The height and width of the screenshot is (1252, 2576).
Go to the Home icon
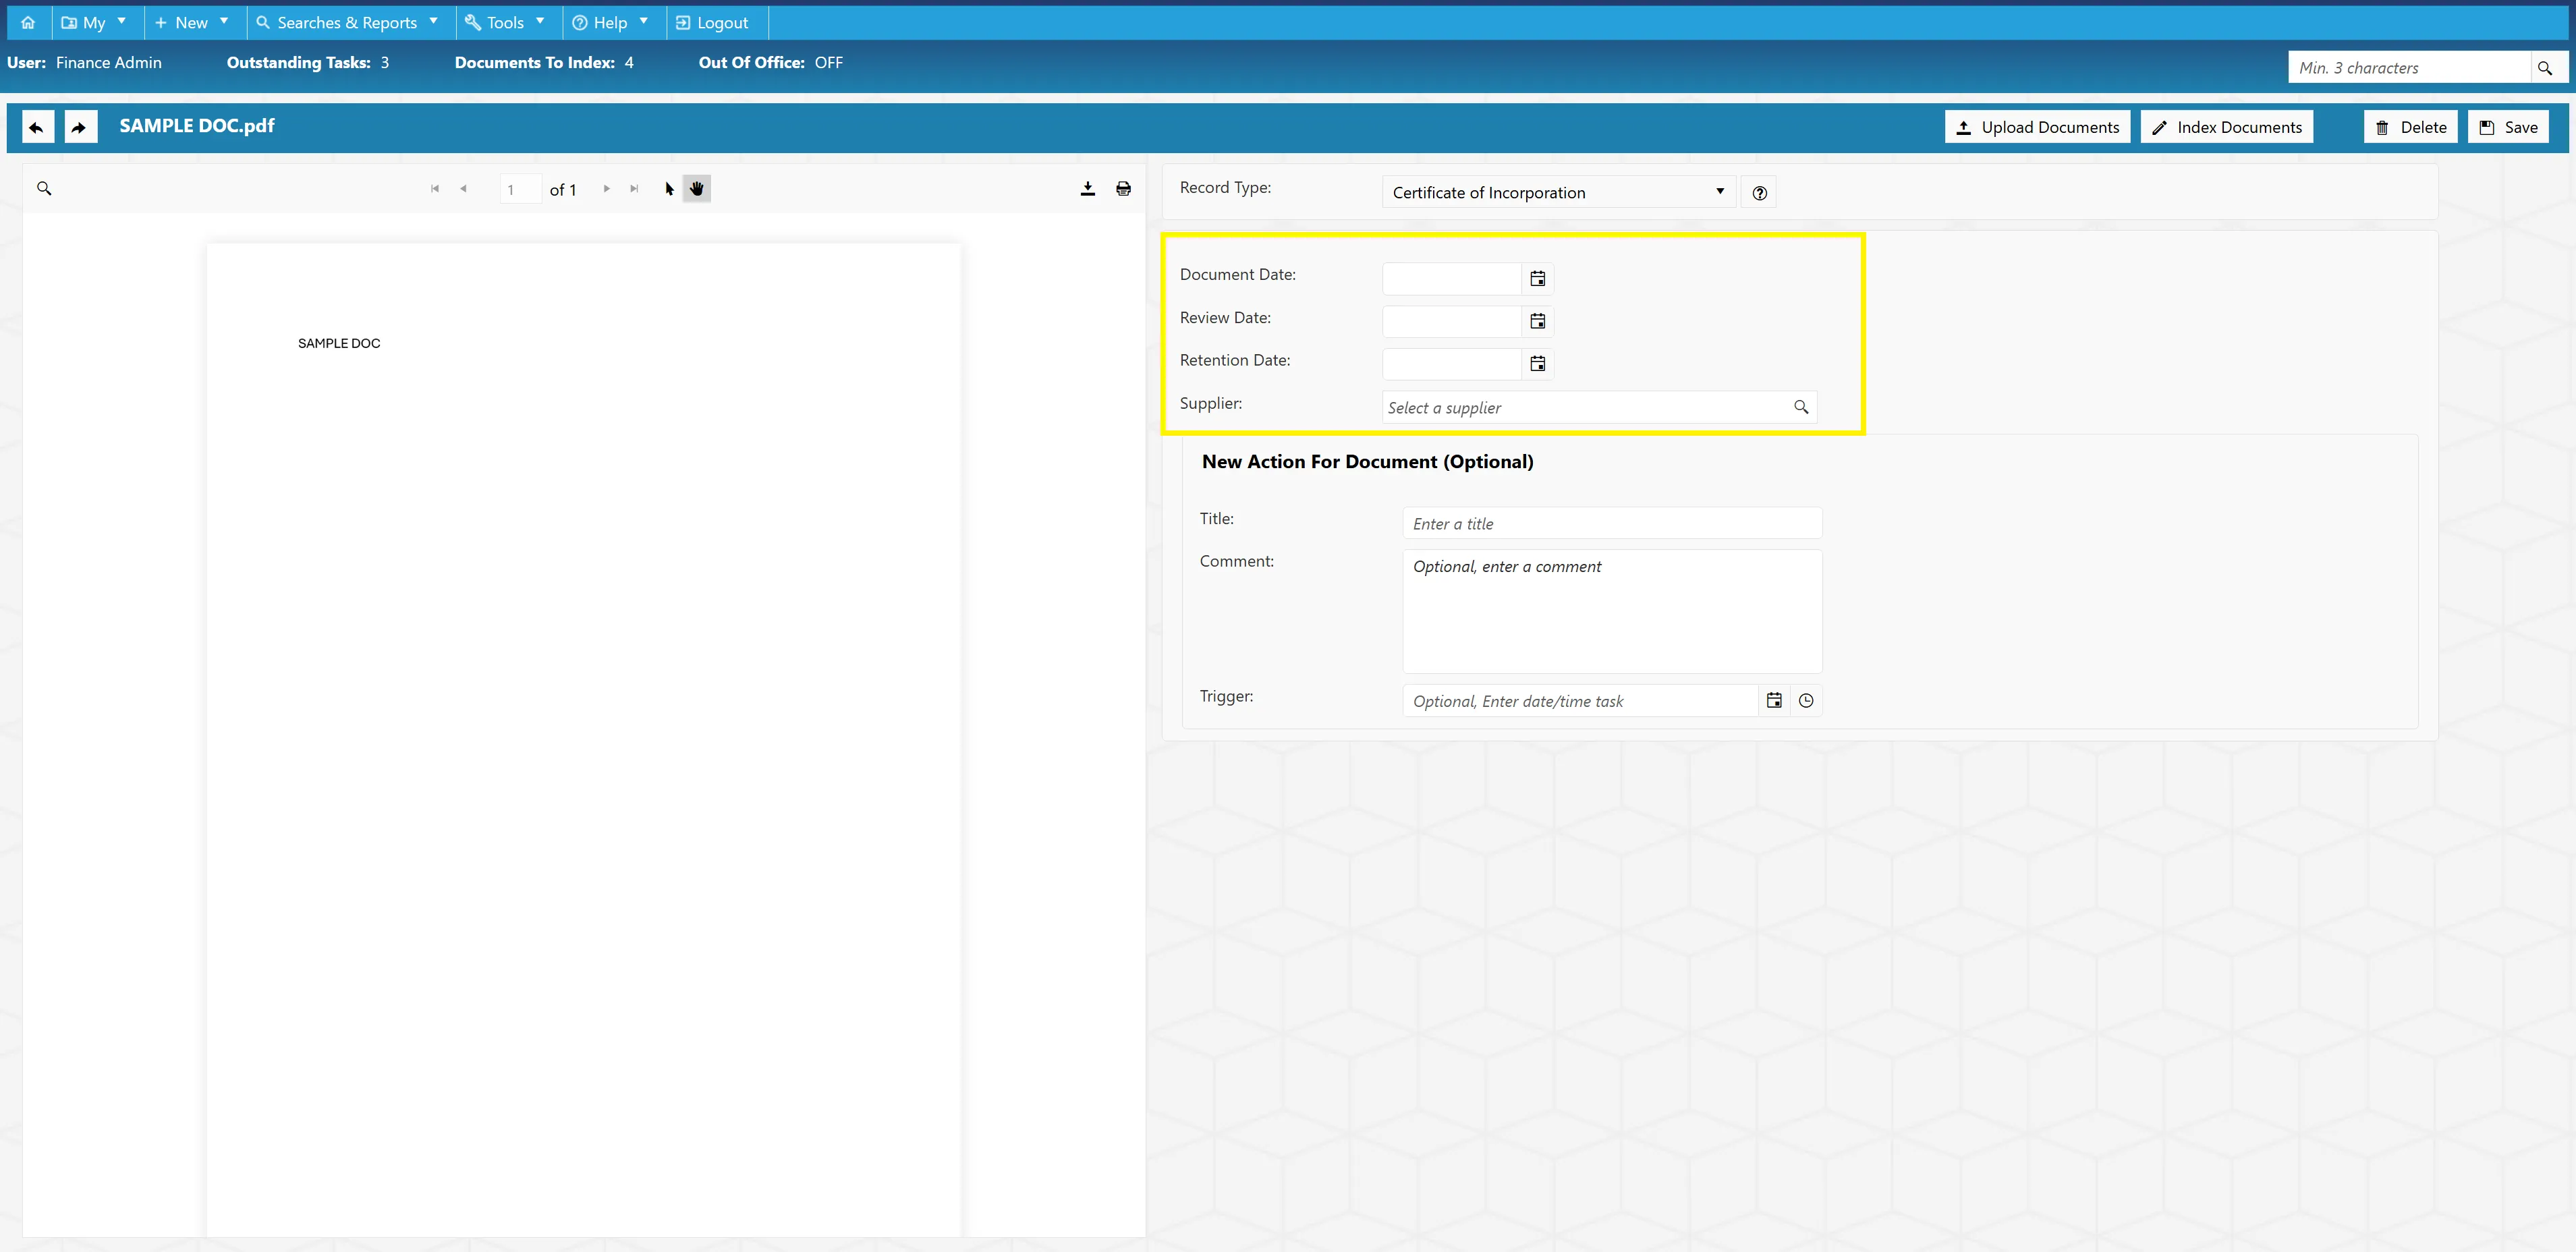pyautogui.click(x=28, y=22)
